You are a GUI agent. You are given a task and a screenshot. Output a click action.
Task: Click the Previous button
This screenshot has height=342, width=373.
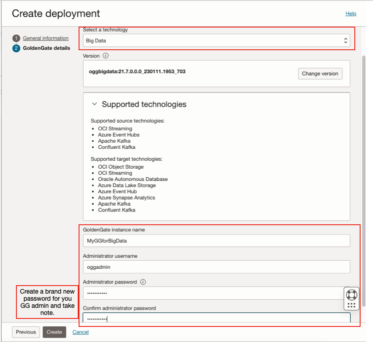pyautogui.click(x=26, y=332)
